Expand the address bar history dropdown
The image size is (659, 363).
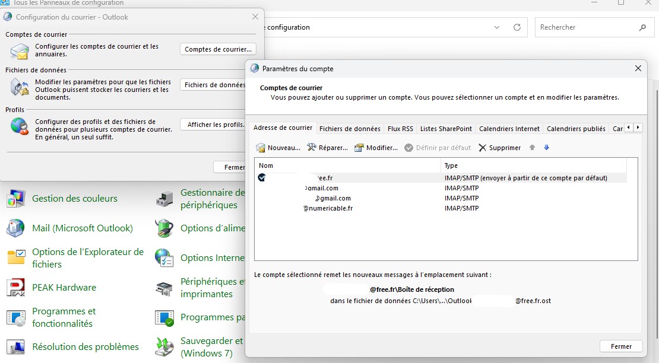click(497, 27)
